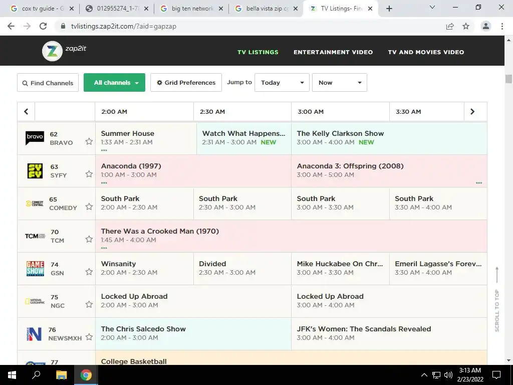
Task: Open TV AND MOVIES VIDEO menu
Action: coord(426,52)
